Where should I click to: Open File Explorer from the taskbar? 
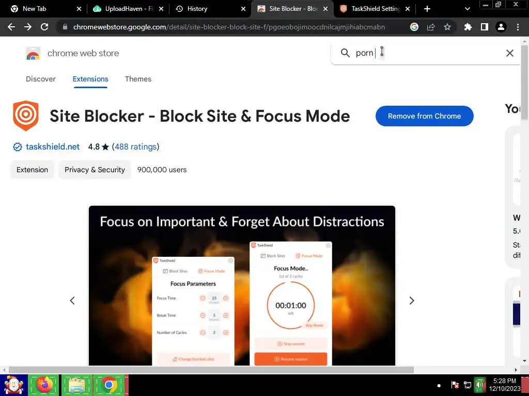click(x=76, y=385)
